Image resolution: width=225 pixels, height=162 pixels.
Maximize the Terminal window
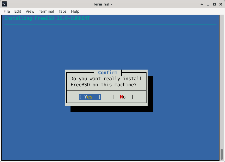214,4
